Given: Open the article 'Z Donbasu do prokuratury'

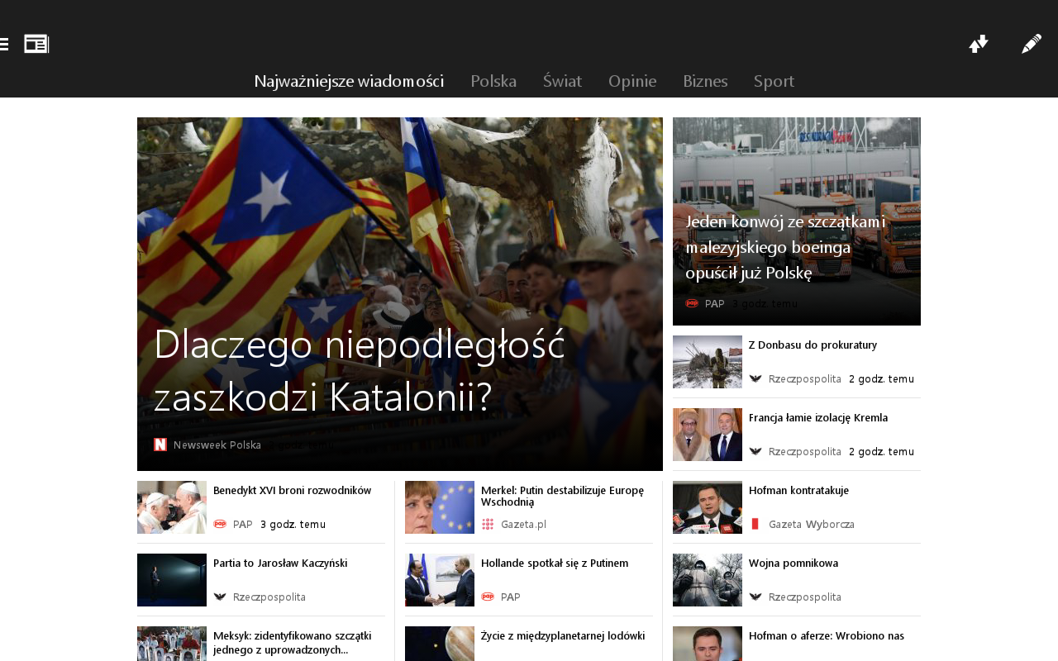Looking at the screenshot, I should pyautogui.click(x=813, y=345).
